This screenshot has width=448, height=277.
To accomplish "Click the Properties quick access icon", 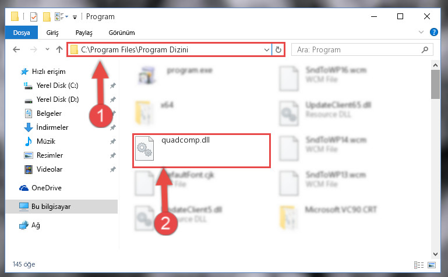I will pos(33,17).
